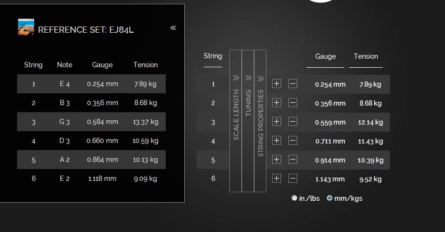
Task: Decrease gauge for string 5 with minus
Action: pos(293,159)
